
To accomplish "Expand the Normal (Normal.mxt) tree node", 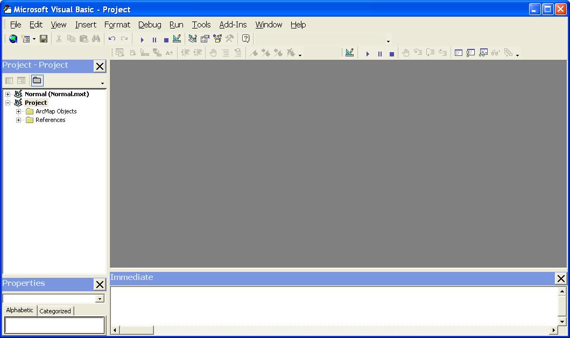I will click(8, 94).
